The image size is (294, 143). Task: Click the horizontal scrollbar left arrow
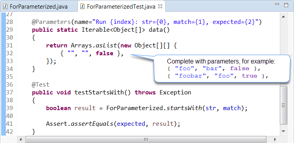[20, 139]
